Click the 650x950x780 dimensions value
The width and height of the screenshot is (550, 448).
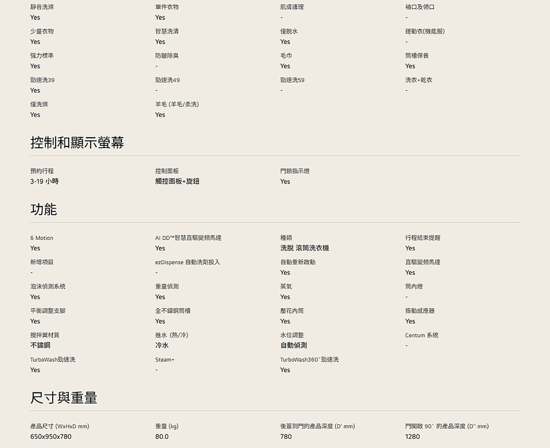pyautogui.click(x=51, y=437)
